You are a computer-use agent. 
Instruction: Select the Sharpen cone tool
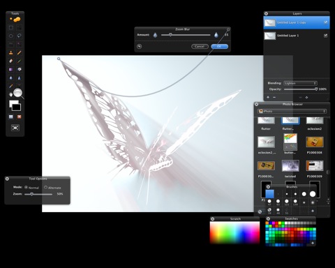[20, 77]
